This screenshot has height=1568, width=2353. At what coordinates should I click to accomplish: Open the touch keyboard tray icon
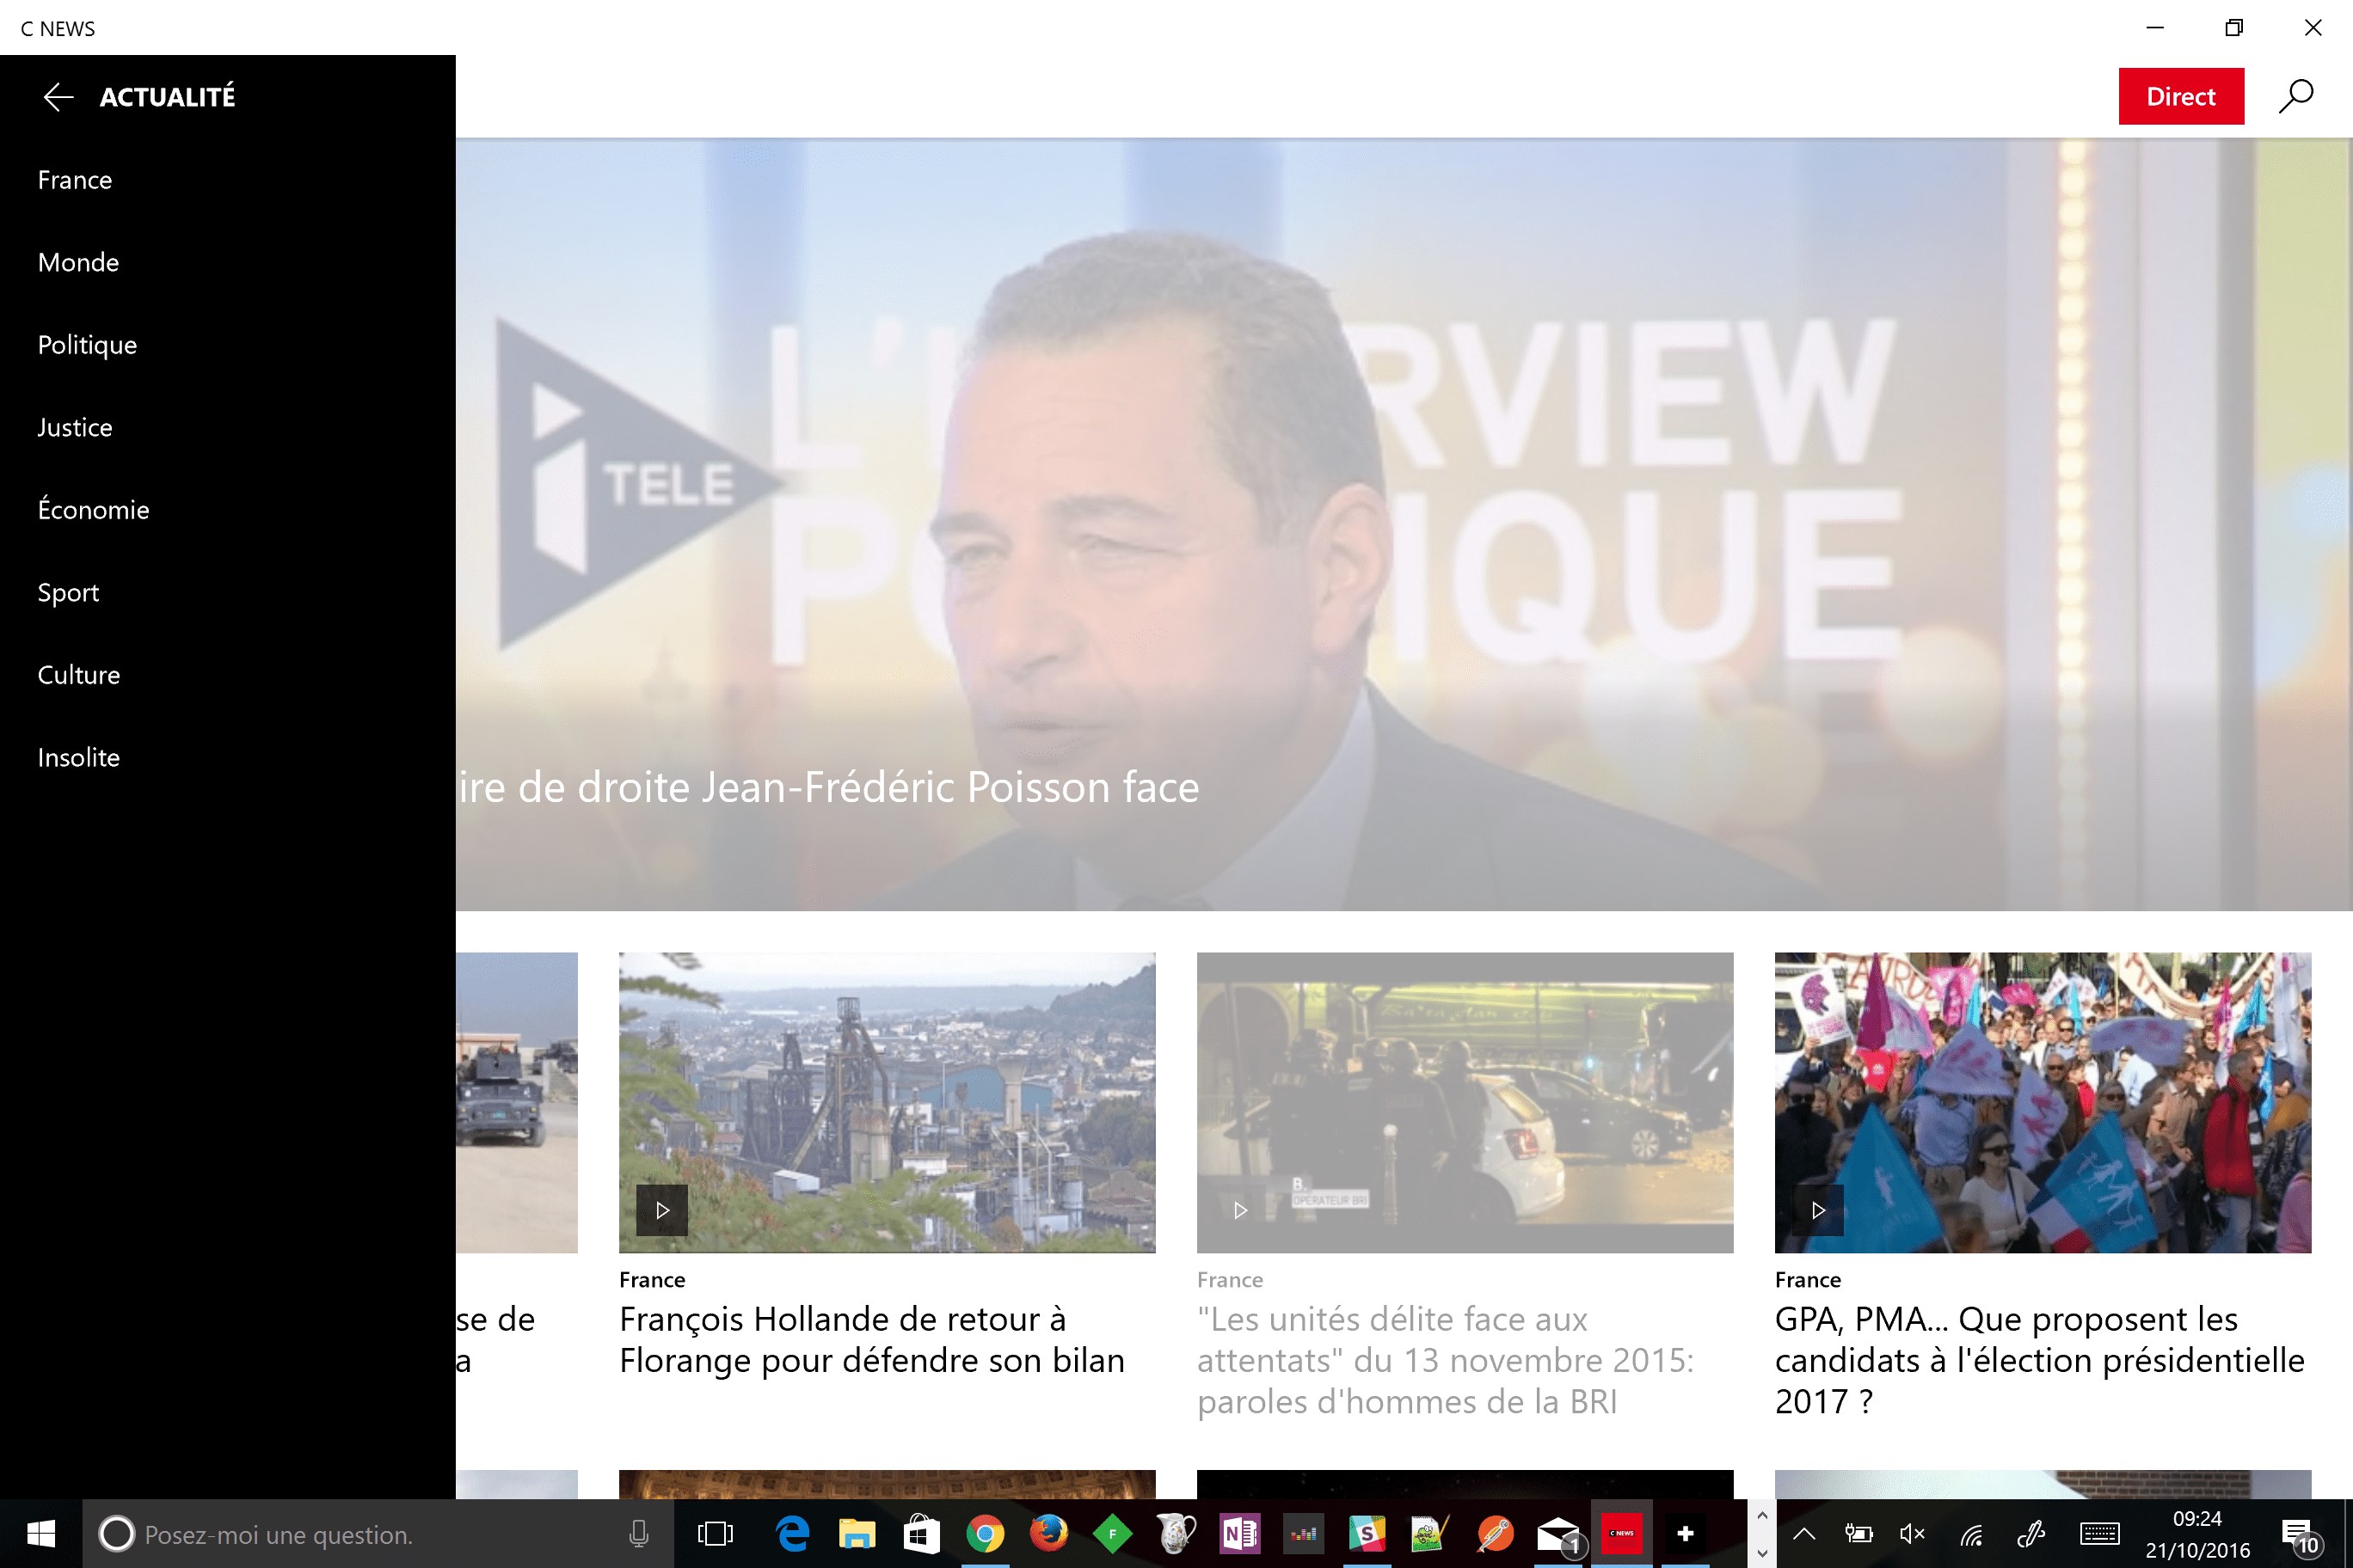pyautogui.click(x=2099, y=1533)
